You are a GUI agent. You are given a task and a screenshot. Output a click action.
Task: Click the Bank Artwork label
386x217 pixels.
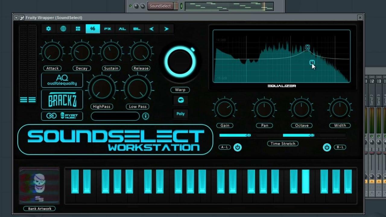tap(40, 209)
